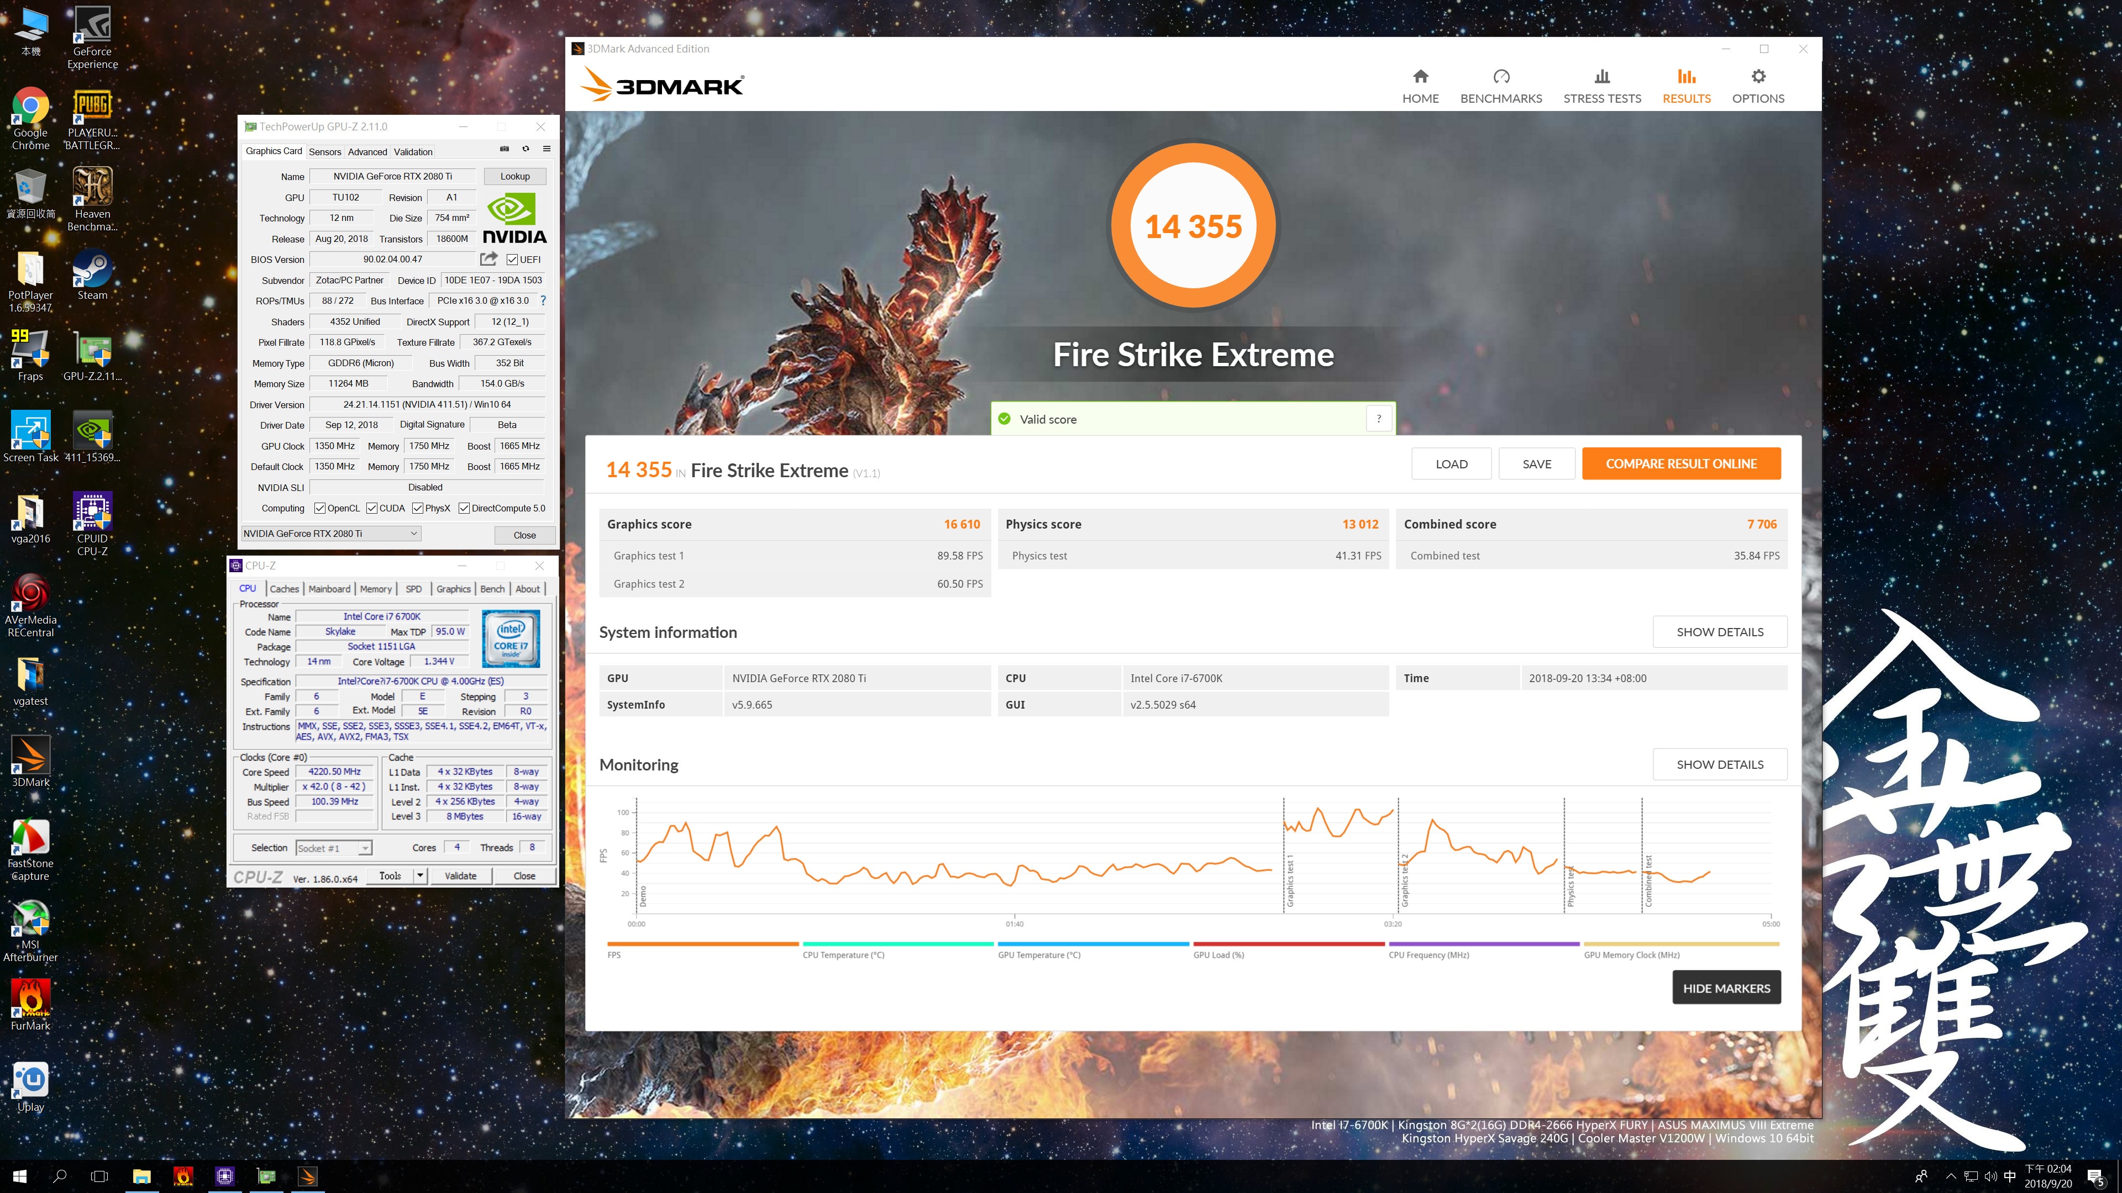Open the Caches tab in CPU-Z
The width and height of the screenshot is (2122, 1193).
point(284,589)
